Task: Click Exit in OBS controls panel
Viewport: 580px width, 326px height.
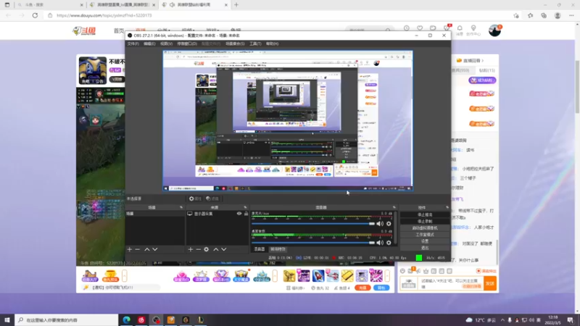Action: click(x=425, y=248)
